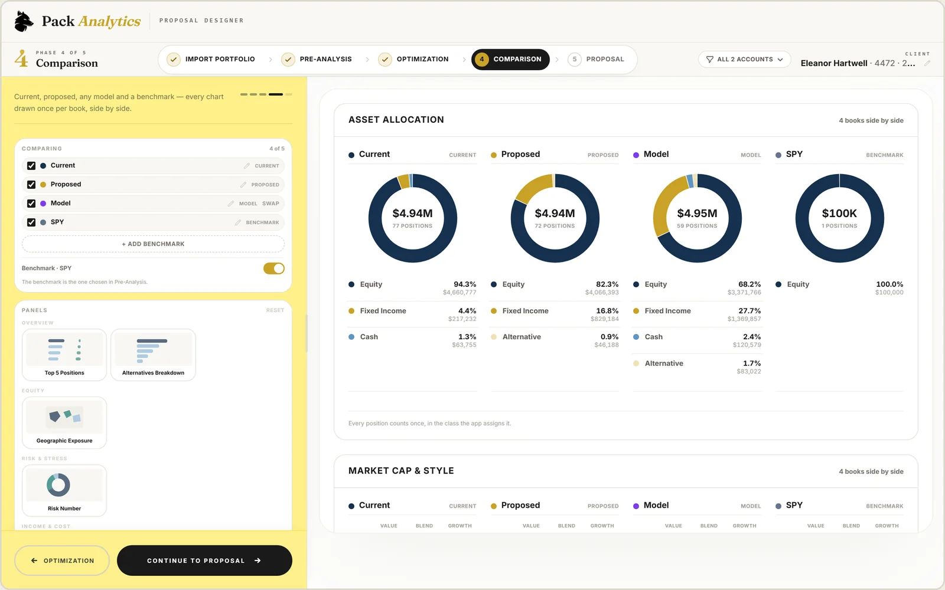945x590 pixels.
Task: Go to the Proposal step
Action: click(x=597, y=60)
